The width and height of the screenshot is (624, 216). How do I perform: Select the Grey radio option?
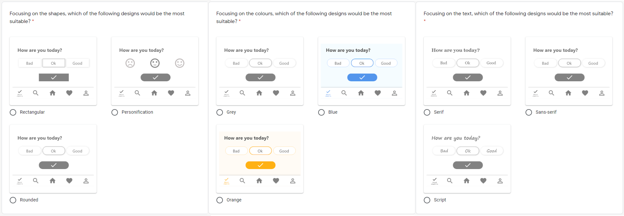pos(220,112)
